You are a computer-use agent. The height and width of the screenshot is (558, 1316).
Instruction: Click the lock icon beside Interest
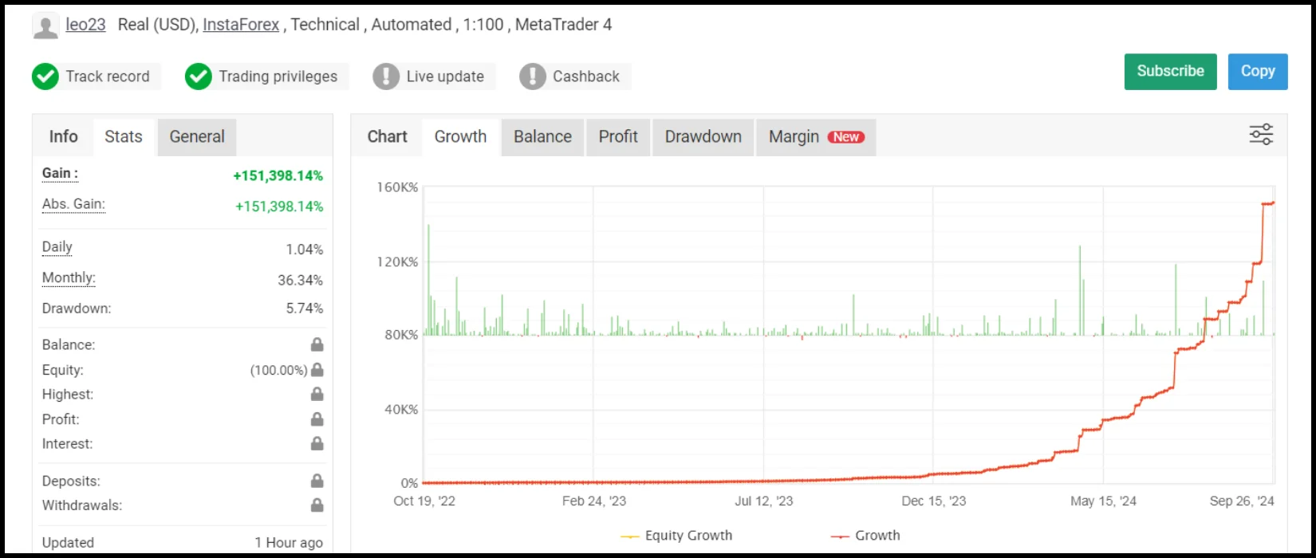pos(317,443)
